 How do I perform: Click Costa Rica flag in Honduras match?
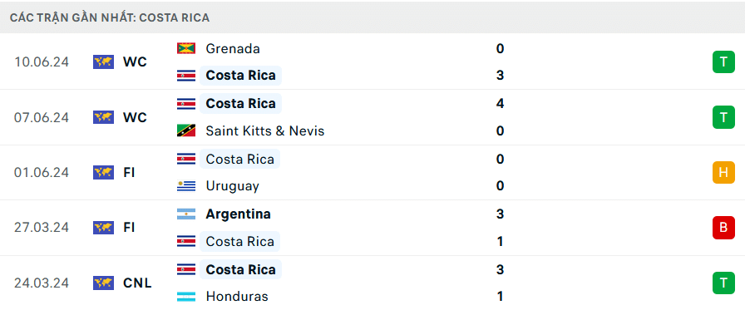186,269
